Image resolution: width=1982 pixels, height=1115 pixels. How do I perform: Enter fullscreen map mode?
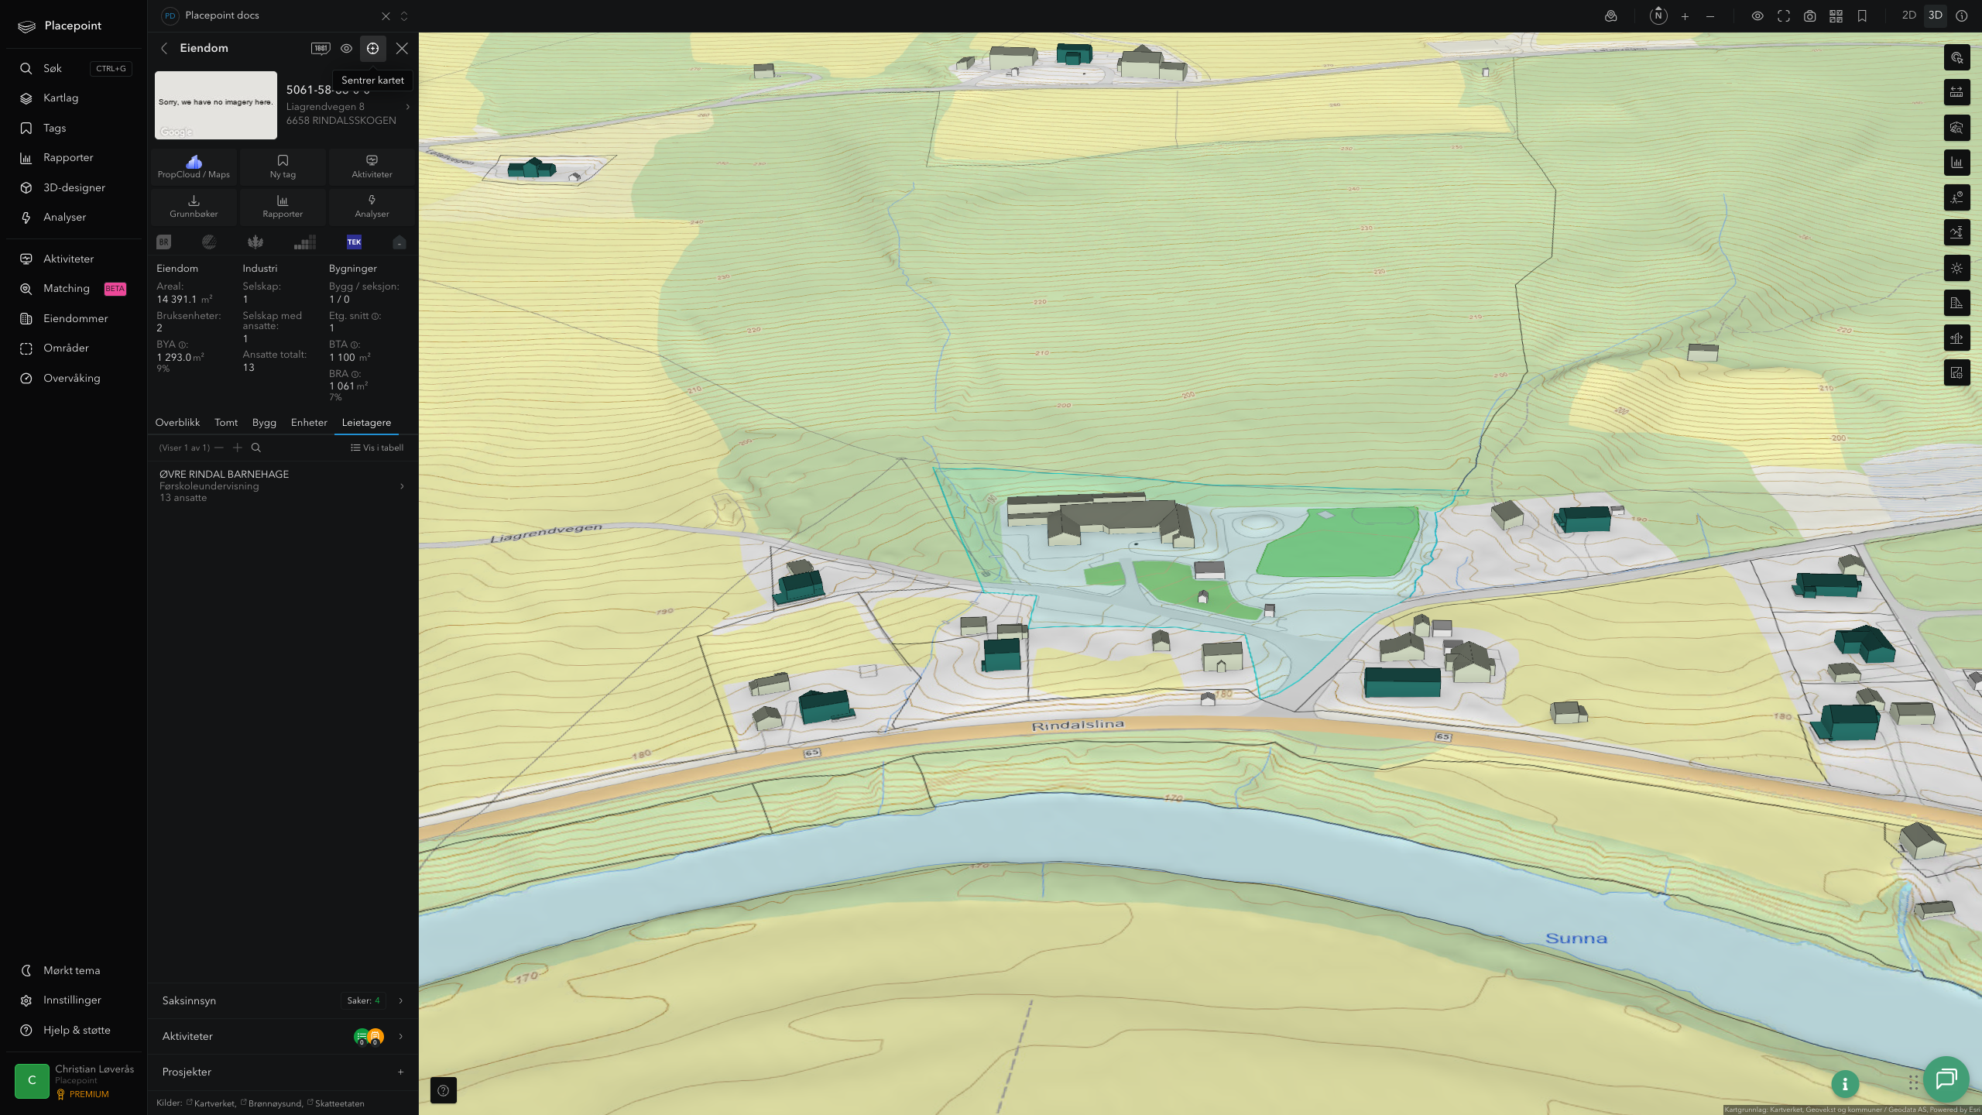1784,16
